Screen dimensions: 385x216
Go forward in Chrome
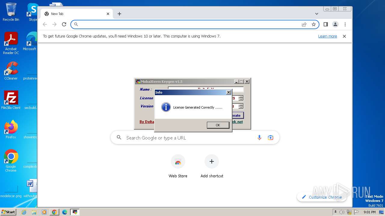pyautogui.click(x=54, y=24)
